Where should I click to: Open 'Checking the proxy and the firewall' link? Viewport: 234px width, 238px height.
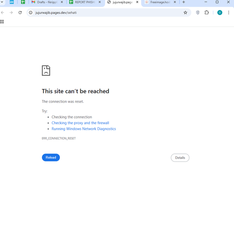pos(80,123)
